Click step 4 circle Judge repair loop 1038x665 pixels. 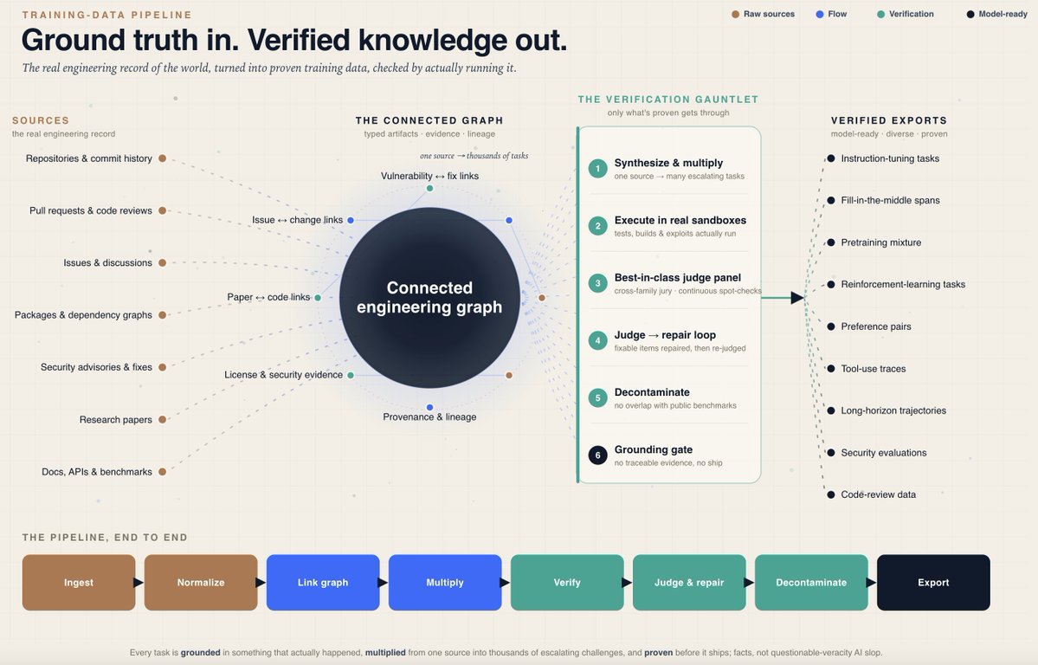click(x=597, y=340)
